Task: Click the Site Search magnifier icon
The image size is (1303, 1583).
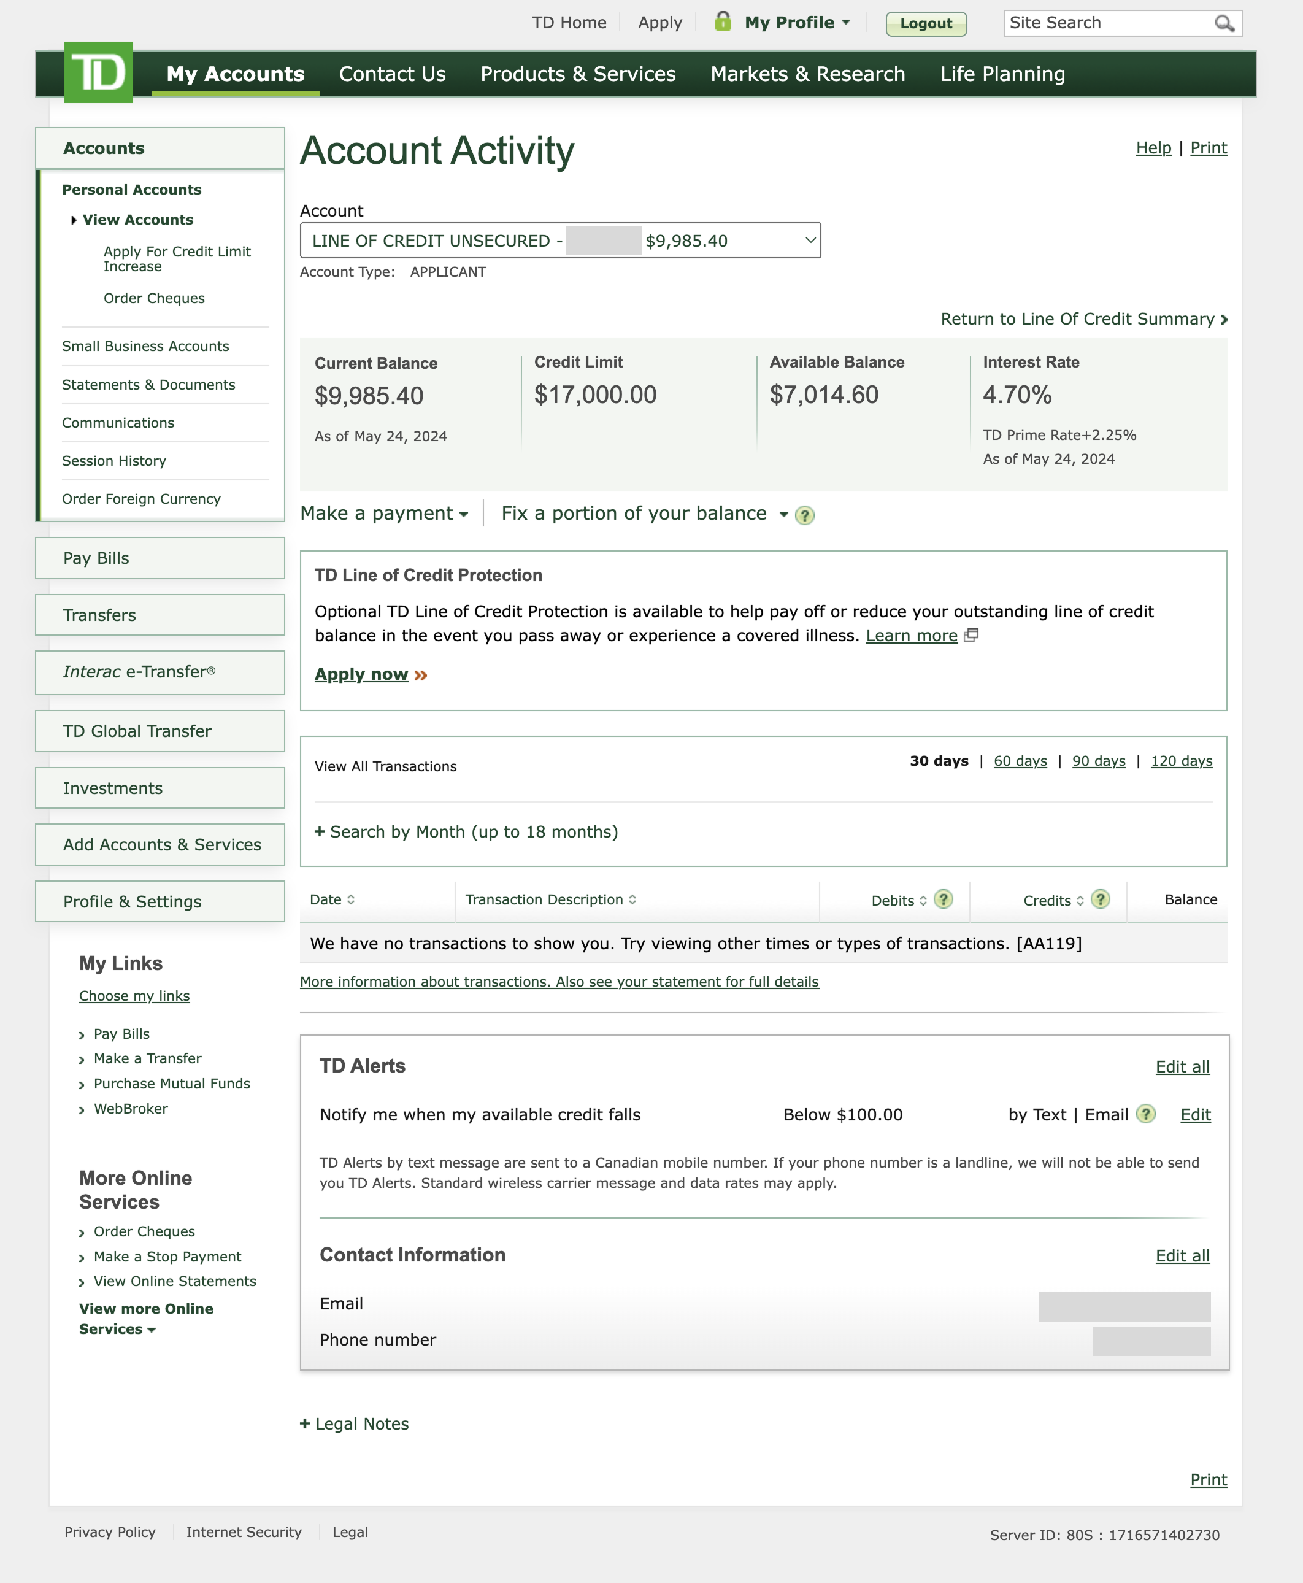Action: coord(1223,23)
